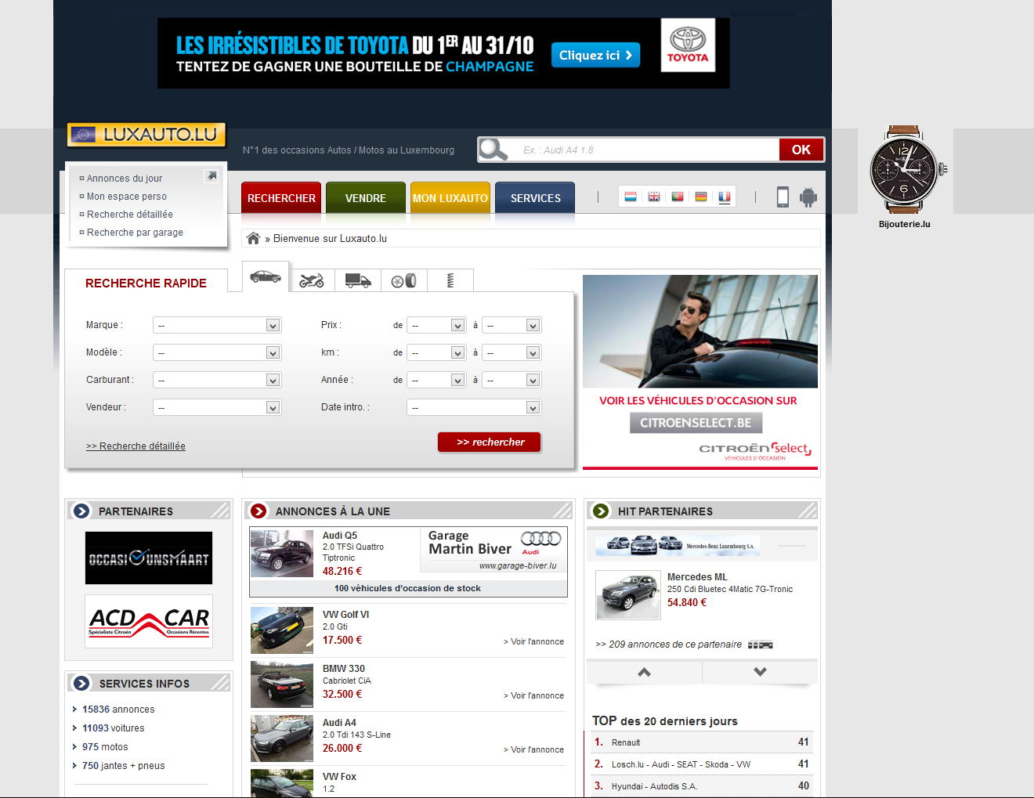The height and width of the screenshot is (798, 1034).
Task: Show previous partner ad with the up arrow
Action: coord(644,672)
